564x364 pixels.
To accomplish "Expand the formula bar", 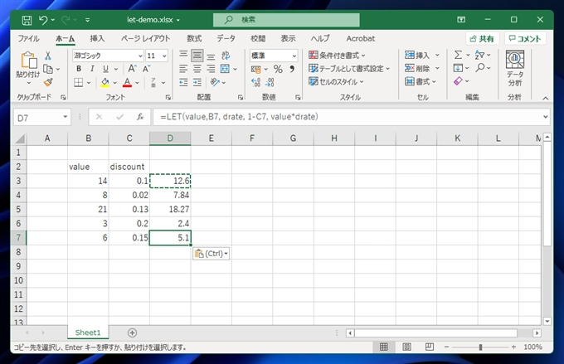I will click(545, 117).
